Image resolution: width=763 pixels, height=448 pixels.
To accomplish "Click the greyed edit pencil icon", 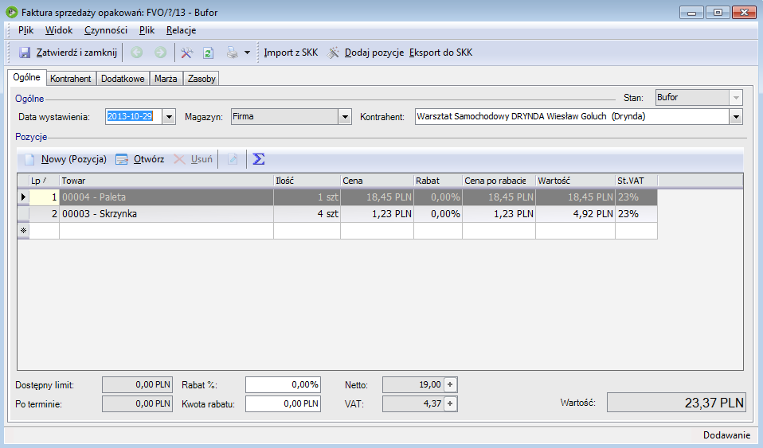I will coord(233,159).
